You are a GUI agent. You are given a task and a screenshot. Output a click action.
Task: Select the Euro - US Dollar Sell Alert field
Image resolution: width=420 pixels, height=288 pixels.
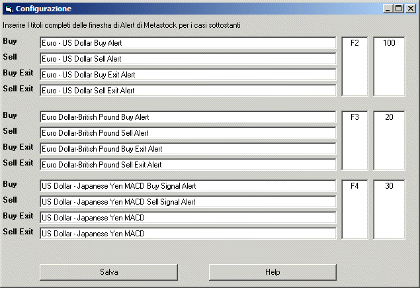(188, 59)
